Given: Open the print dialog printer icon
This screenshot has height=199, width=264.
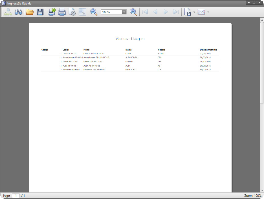Looking at the screenshot, I should (x=51, y=12).
